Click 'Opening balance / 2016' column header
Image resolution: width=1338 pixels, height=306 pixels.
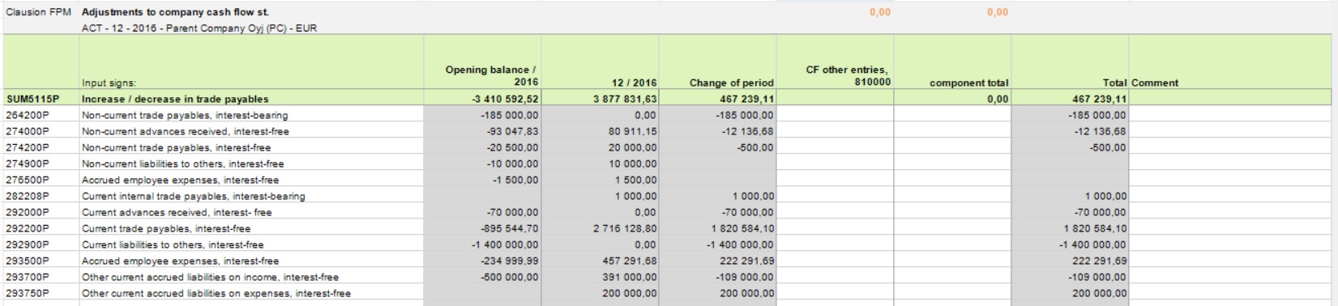click(x=491, y=75)
